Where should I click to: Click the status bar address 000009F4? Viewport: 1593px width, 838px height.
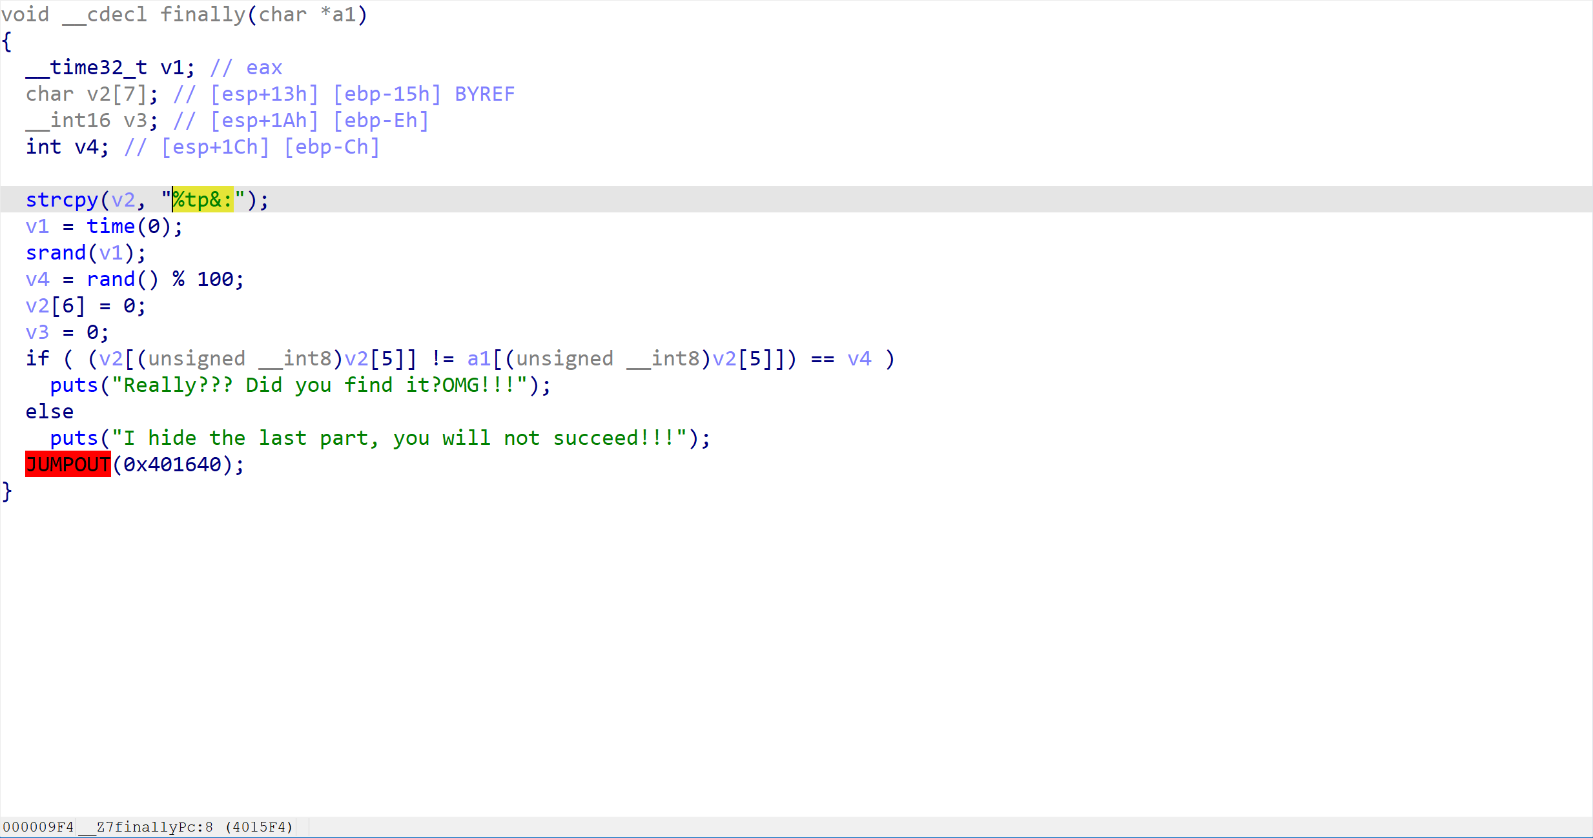pyautogui.click(x=38, y=827)
